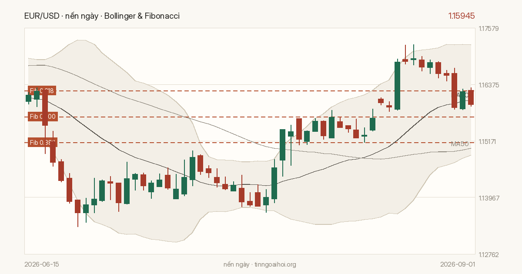Click the 1.16375 price axis label

(x=489, y=85)
